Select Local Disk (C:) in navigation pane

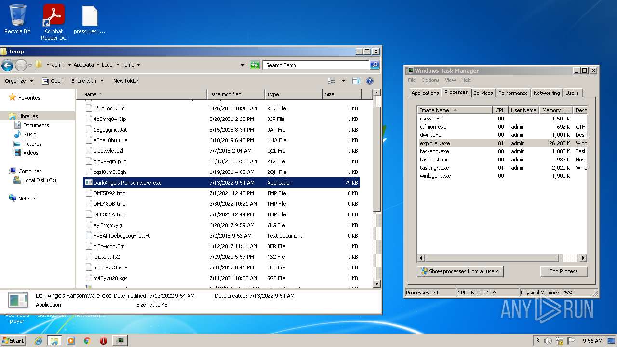(40, 180)
